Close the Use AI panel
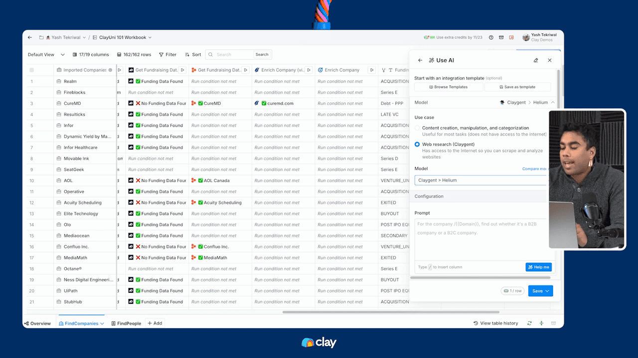 550,60
